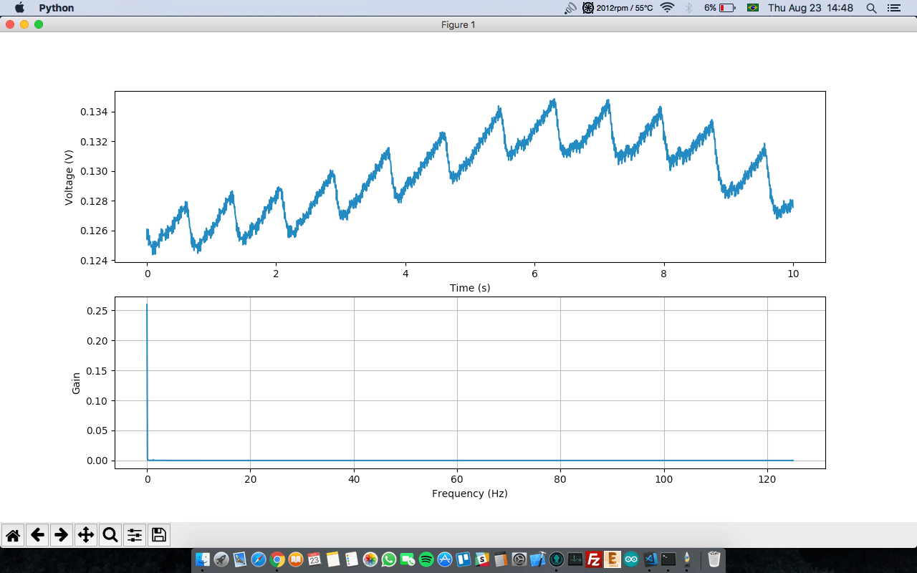
Task: Open Spotify from the Dock
Action: [x=426, y=559]
